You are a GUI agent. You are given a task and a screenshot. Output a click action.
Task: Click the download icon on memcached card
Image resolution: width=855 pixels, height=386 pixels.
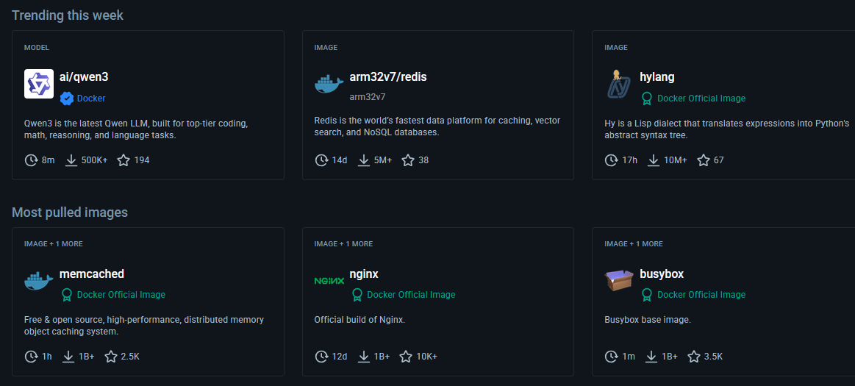click(68, 357)
